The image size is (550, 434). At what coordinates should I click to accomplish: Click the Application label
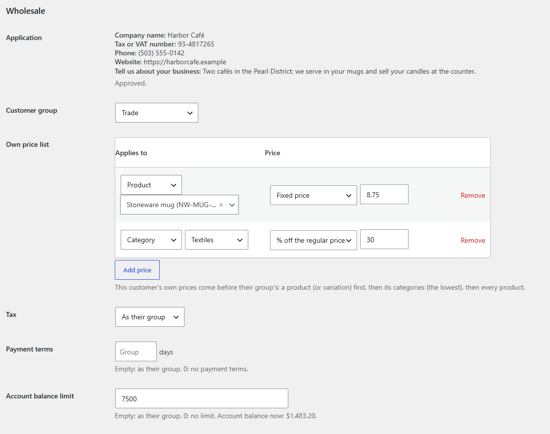tap(24, 38)
